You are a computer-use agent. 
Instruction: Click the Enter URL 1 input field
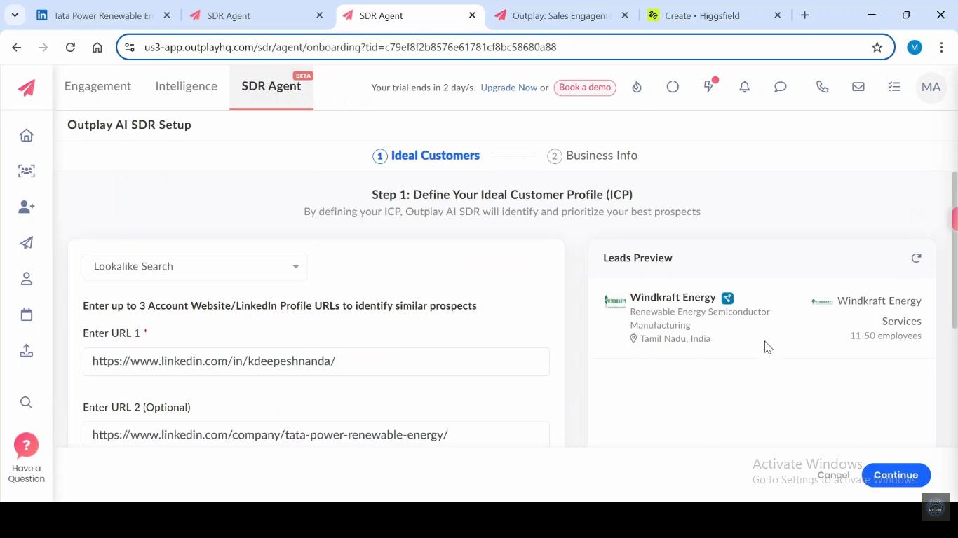click(316, 361)
